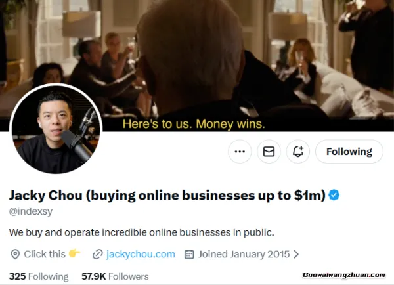This screenshot has width=394, height=285.
Task: Open the three-dot more options menu
Action: point(240,152)
